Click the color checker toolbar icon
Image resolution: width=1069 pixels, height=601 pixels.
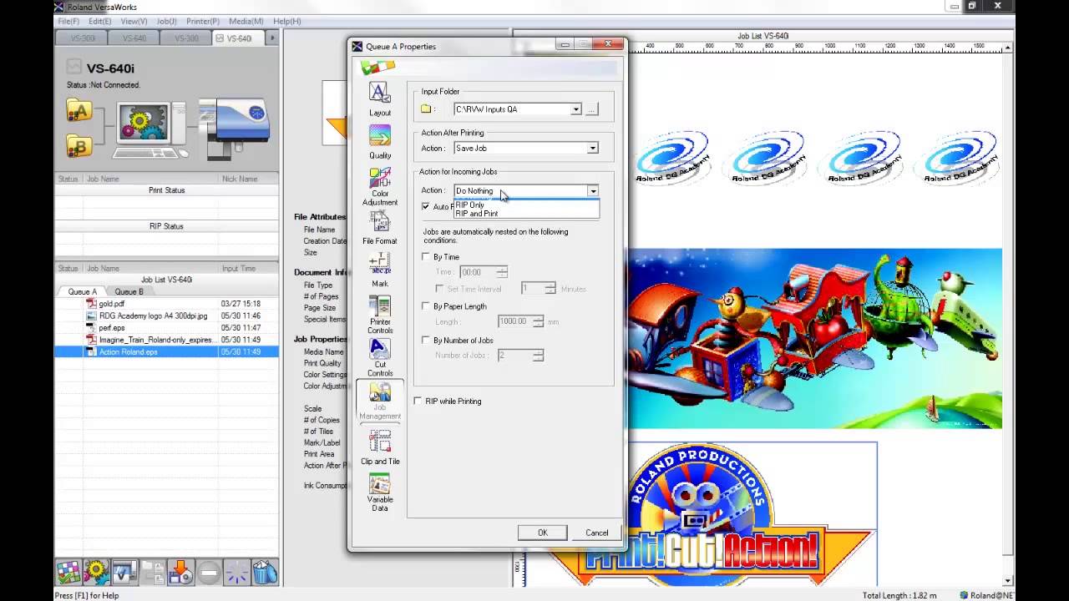click(x=68, y=572)
